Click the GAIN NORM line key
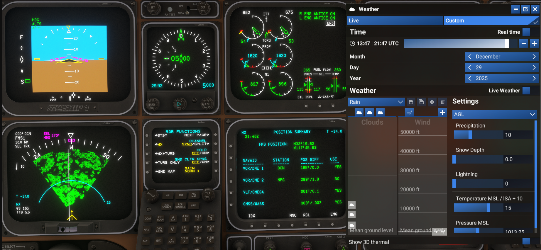Screen dimensions: 541x250 (x=216, y=171)
